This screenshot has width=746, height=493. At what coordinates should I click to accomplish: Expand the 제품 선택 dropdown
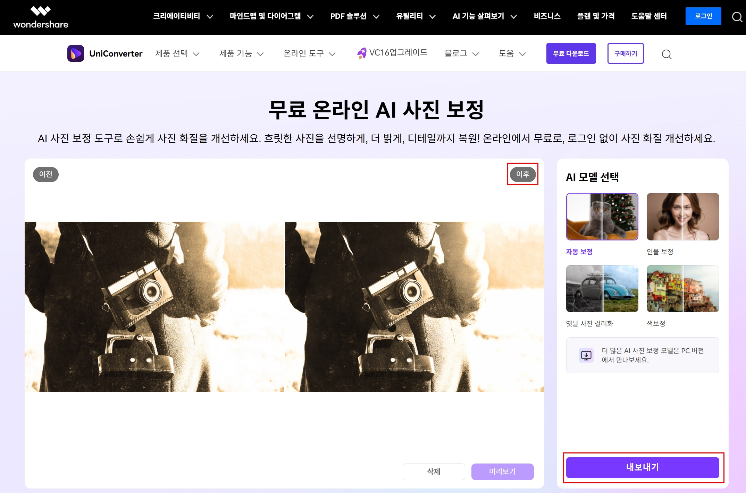177,53
